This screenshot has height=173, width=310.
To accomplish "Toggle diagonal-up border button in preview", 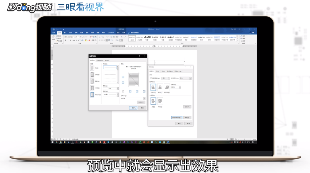I will tap(123, 91).
